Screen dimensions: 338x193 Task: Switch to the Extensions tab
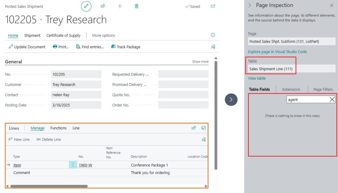tap(291, 89)
